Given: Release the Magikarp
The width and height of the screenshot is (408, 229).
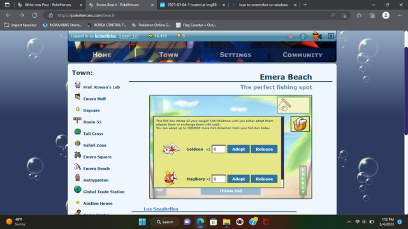Looking at the screenshot, I should point(264,179).
